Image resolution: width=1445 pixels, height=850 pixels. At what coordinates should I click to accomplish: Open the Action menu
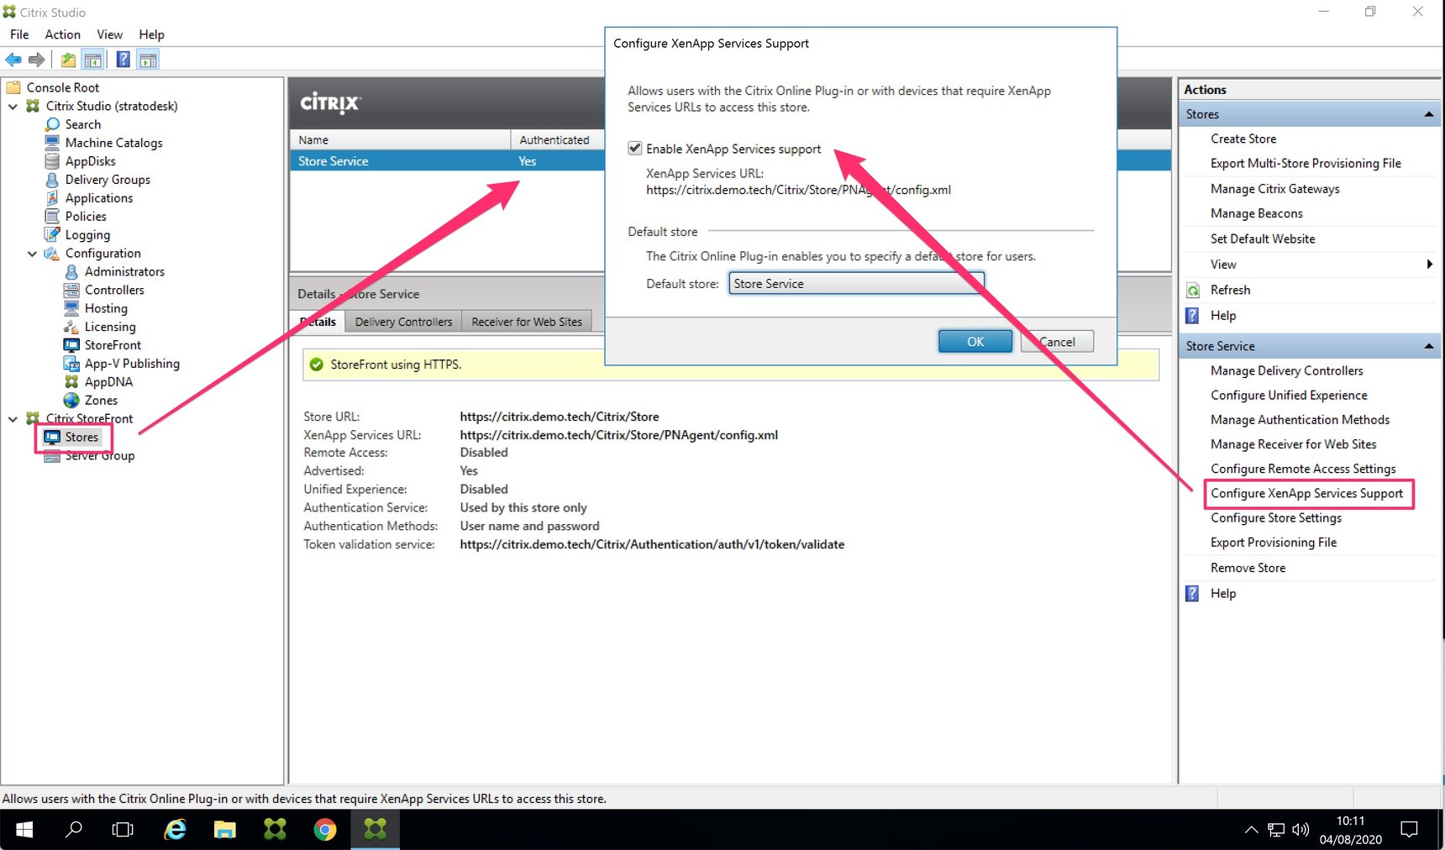pyautogui.click(x=62, y=34)
